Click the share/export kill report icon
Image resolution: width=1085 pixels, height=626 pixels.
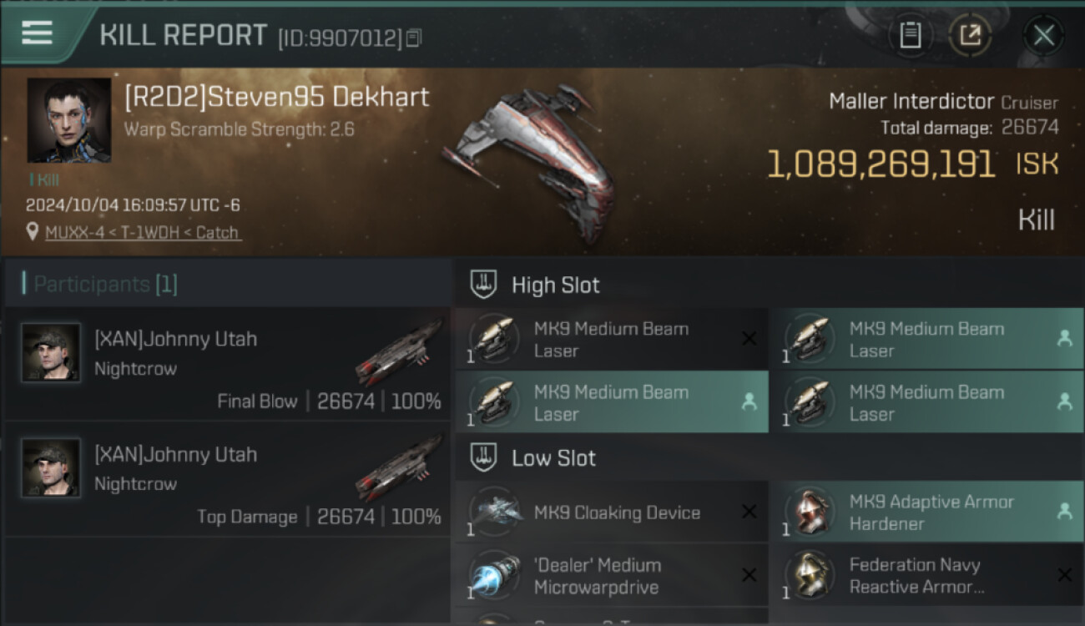970,35
